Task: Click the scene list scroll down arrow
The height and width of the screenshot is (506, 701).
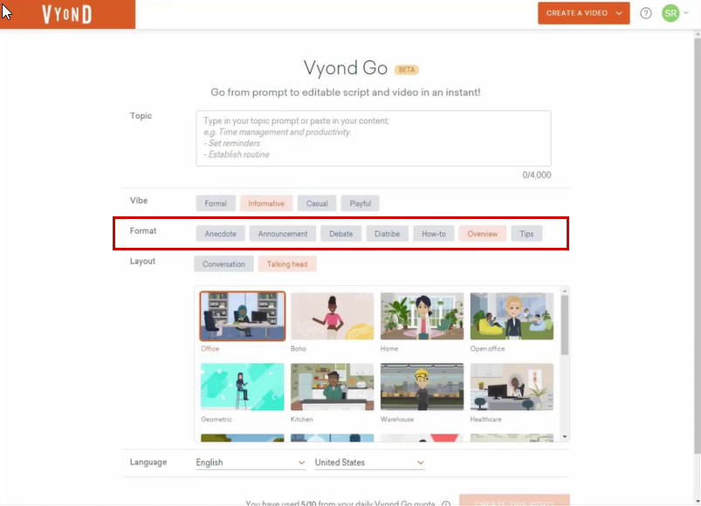Action: point(565,437)
